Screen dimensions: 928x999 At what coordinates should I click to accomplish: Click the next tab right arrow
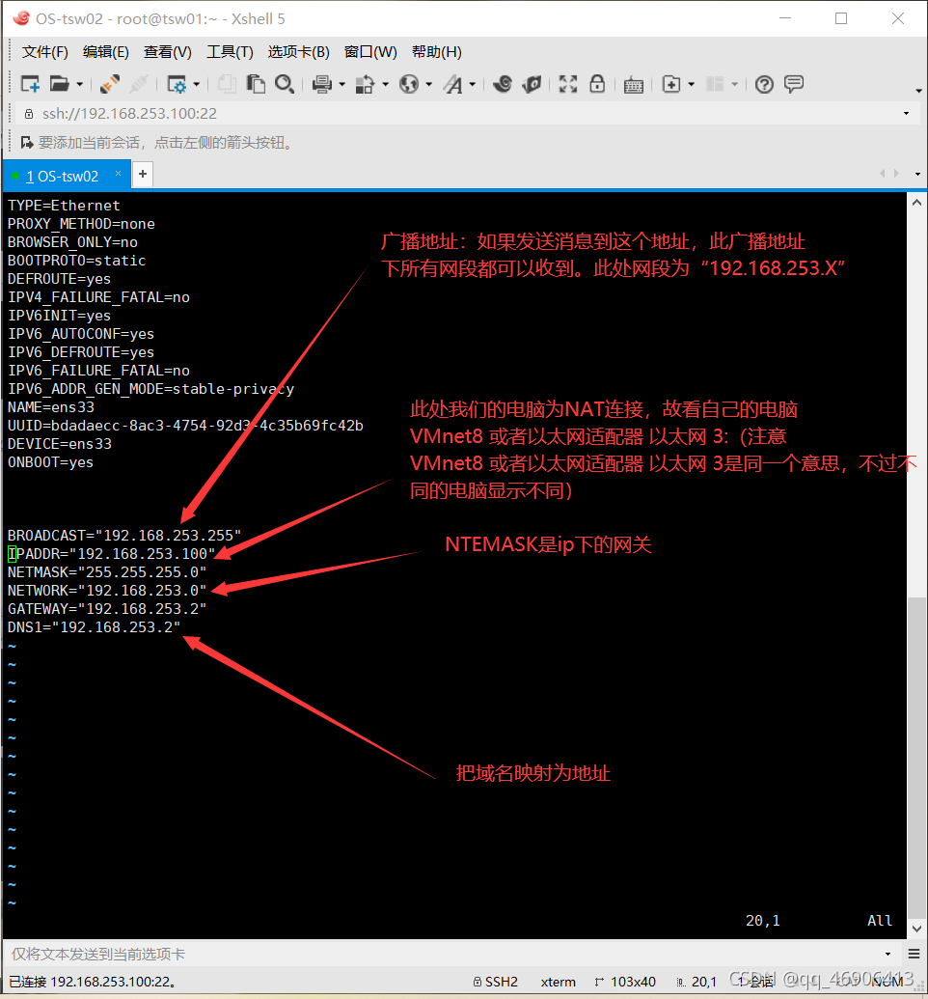click(x=896, y=174)
